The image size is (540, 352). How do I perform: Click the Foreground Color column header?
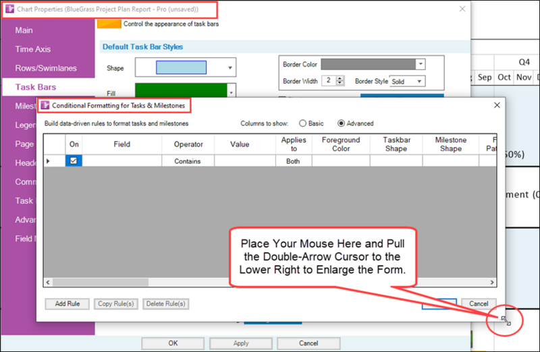pyautogui.click(x=341, y=144)
